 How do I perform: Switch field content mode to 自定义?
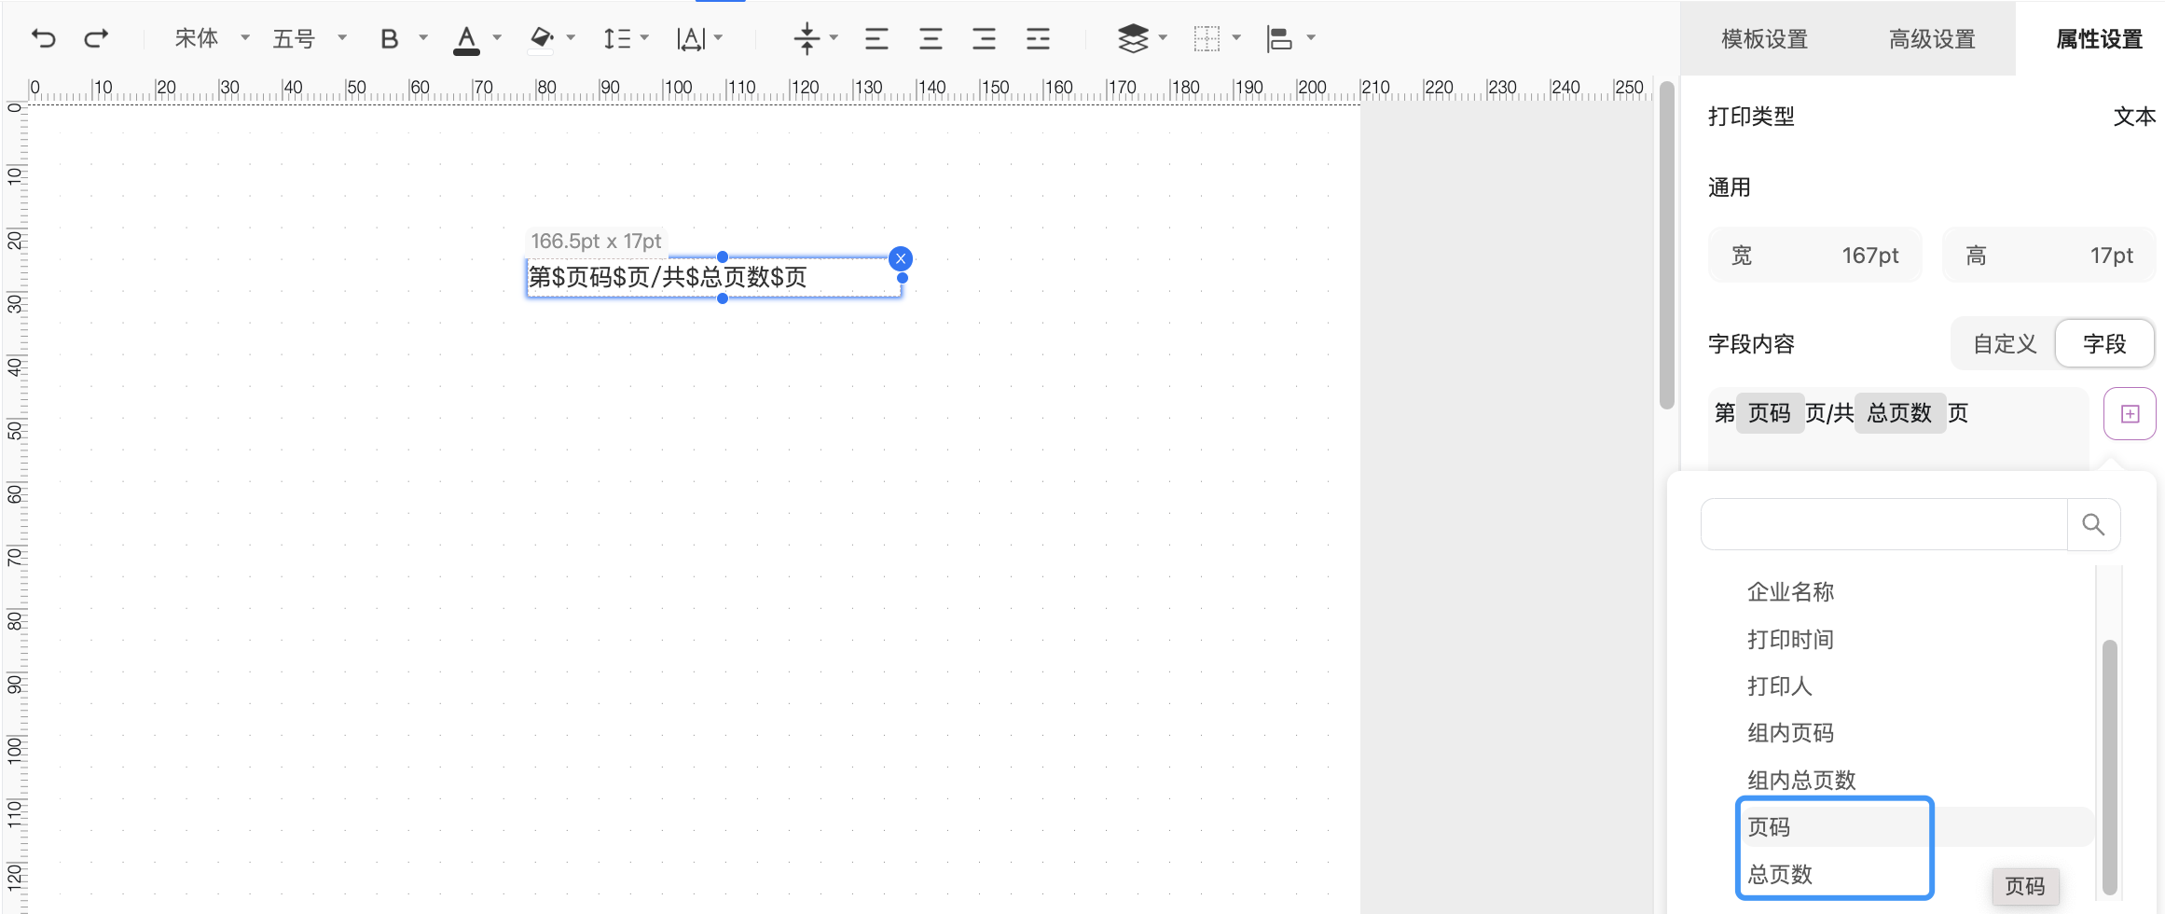pyautogui.click(x=2005, y=344)
